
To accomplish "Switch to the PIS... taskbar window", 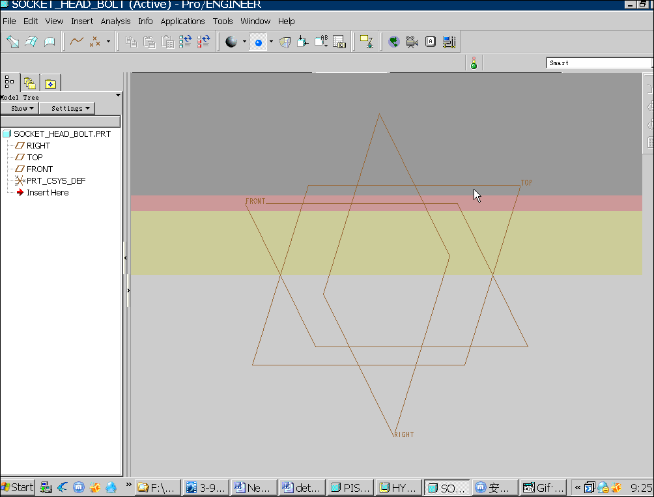I will coord(350,487).
